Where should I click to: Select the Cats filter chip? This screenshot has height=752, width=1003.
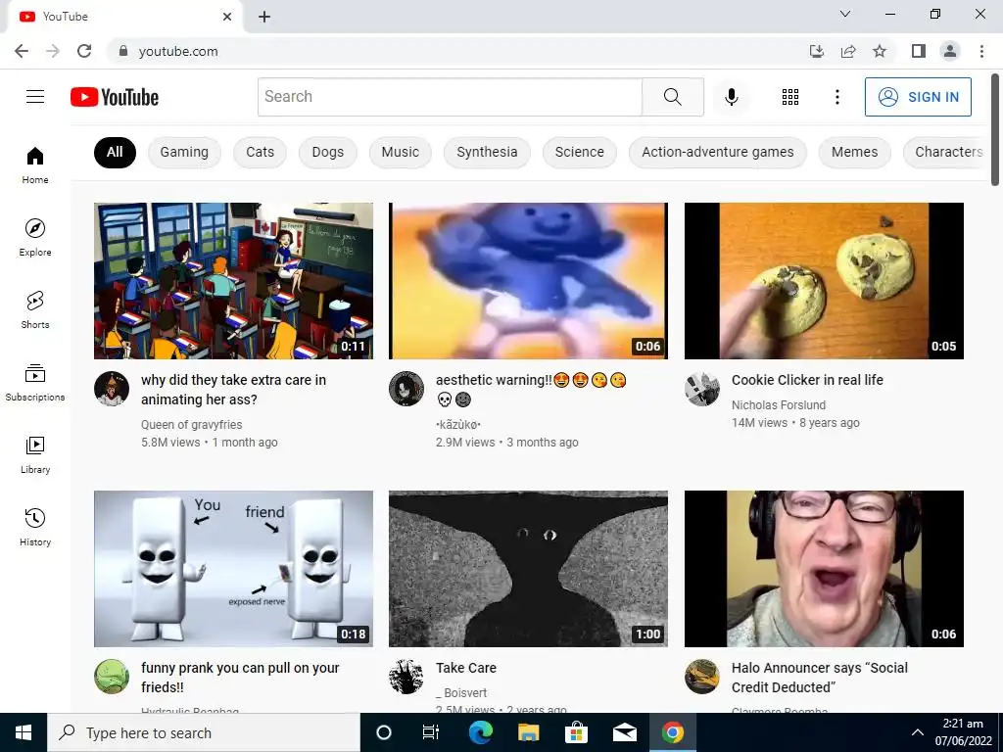tap(260, 152)
